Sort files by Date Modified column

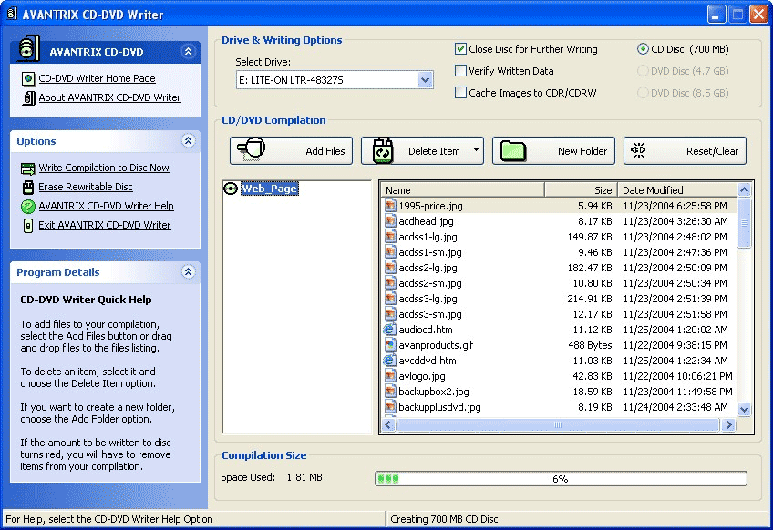[675, 190]
